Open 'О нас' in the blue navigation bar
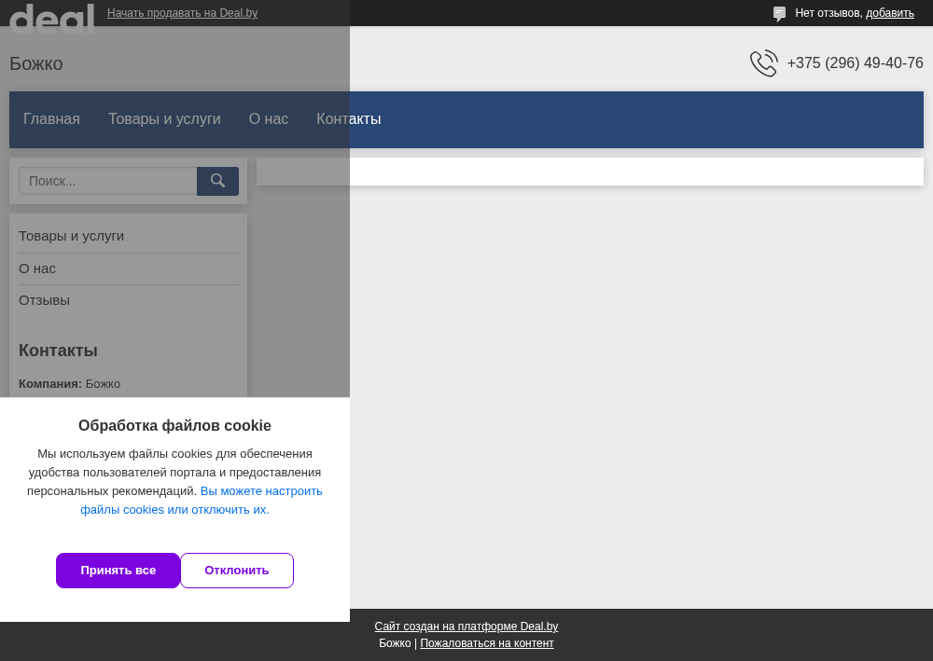Image resolution: width=933 pixels, height=661 pixels. pyautogui.click(x=269, y=119)
